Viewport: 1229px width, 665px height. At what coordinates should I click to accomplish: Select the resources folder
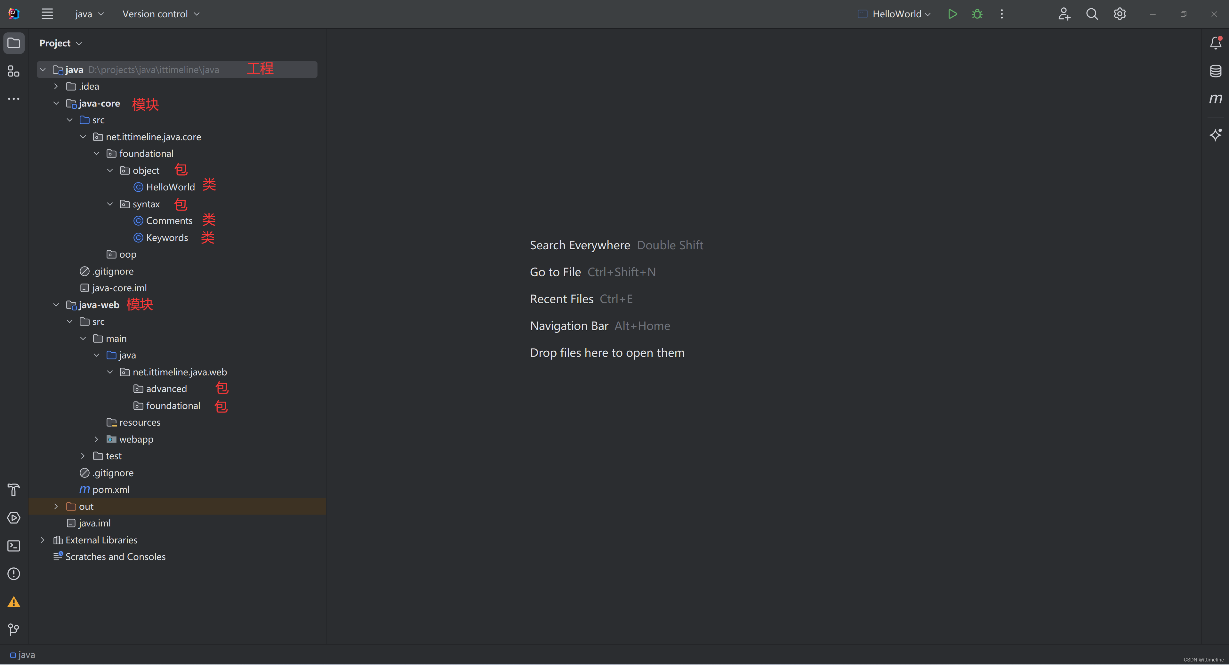point(133,422)
